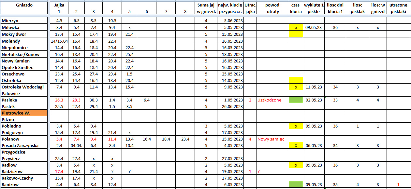The width and height of the screenshot is (411, 189).
Task: Click the 23.4 cell in Polanow row
Action: [185, 139]
